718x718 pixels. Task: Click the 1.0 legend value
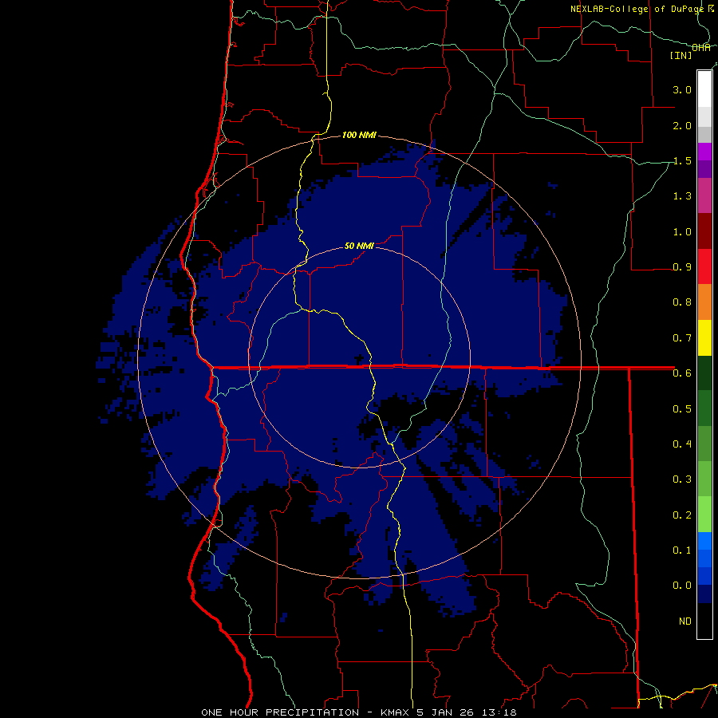click(x=682, y=231)
